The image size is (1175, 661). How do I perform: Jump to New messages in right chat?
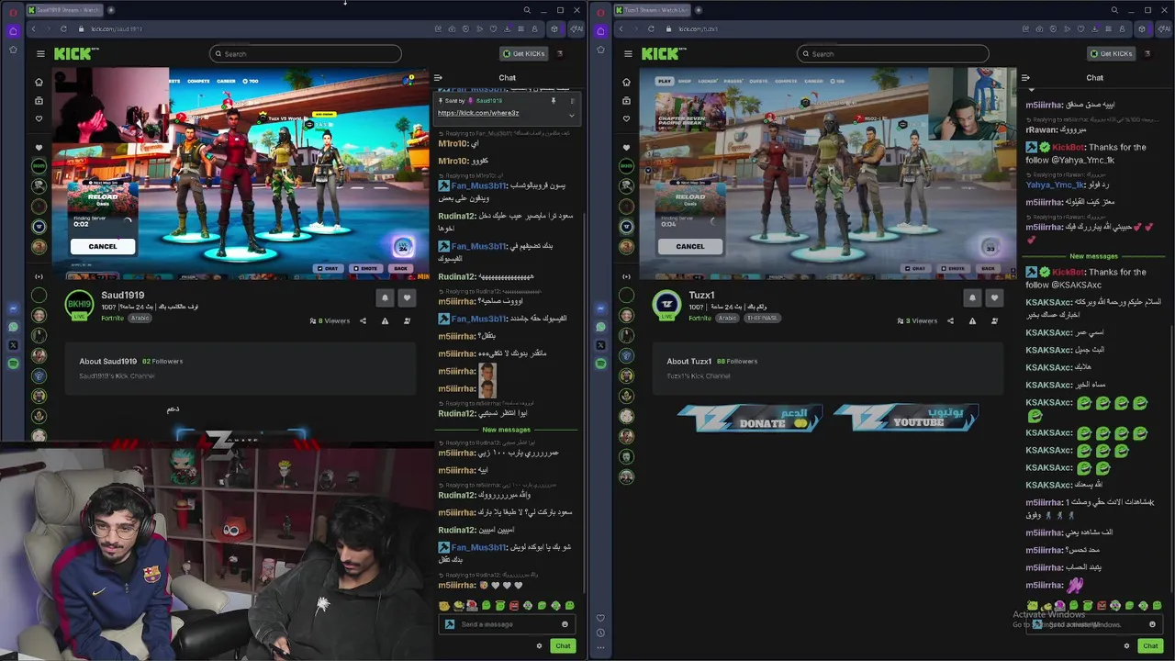click(x=1093, y=256)
